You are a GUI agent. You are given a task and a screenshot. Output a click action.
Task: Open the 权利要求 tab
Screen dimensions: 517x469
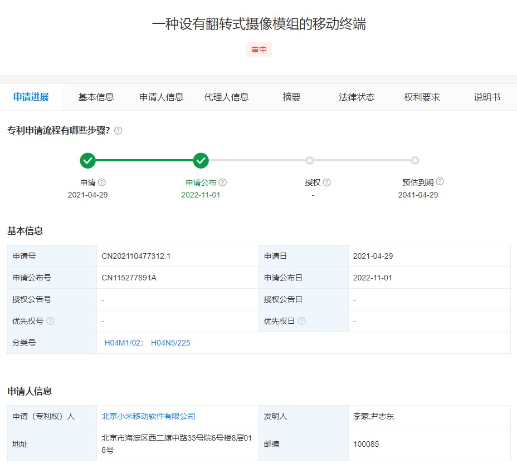(x=422, y=97)
